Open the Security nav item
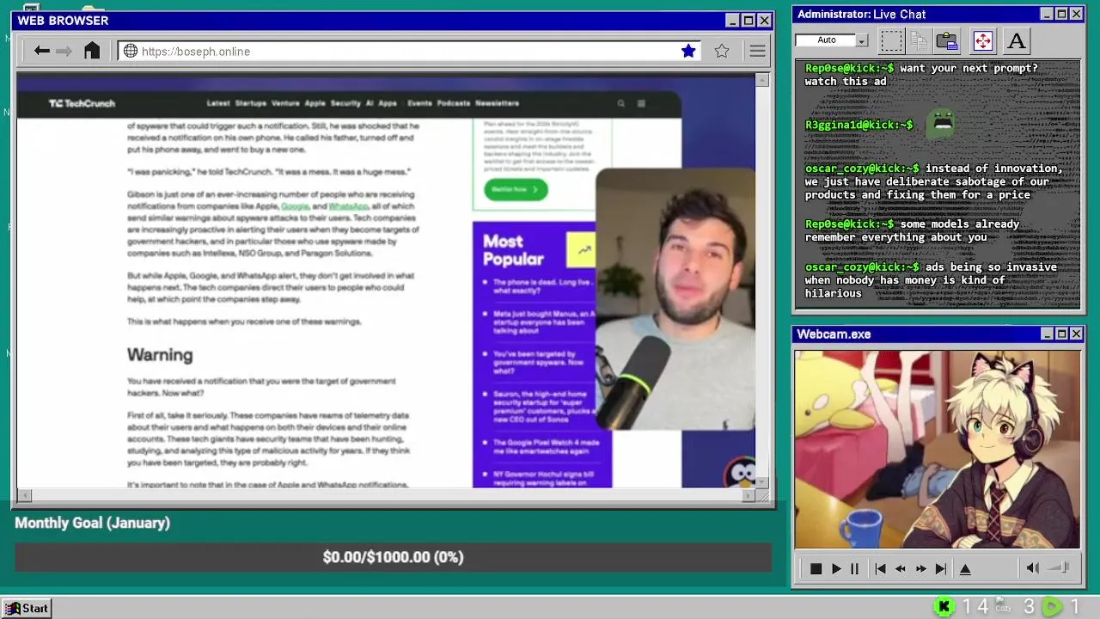 tap(345, 103)
